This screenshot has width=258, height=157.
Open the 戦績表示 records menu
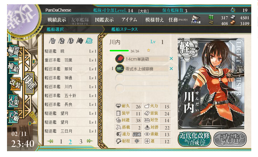tap(57, 20)
